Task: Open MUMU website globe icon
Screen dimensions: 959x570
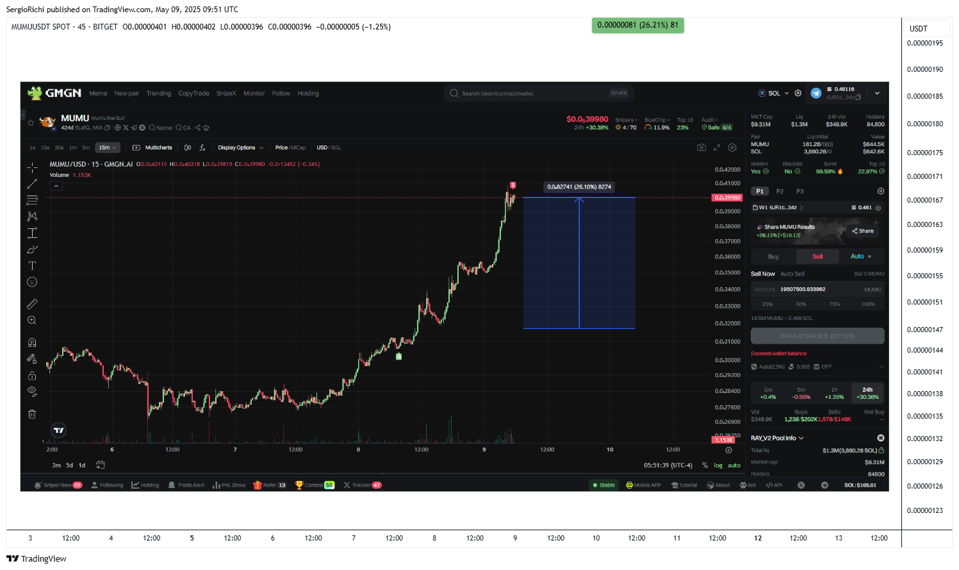Action: click(x=118, y=128)
